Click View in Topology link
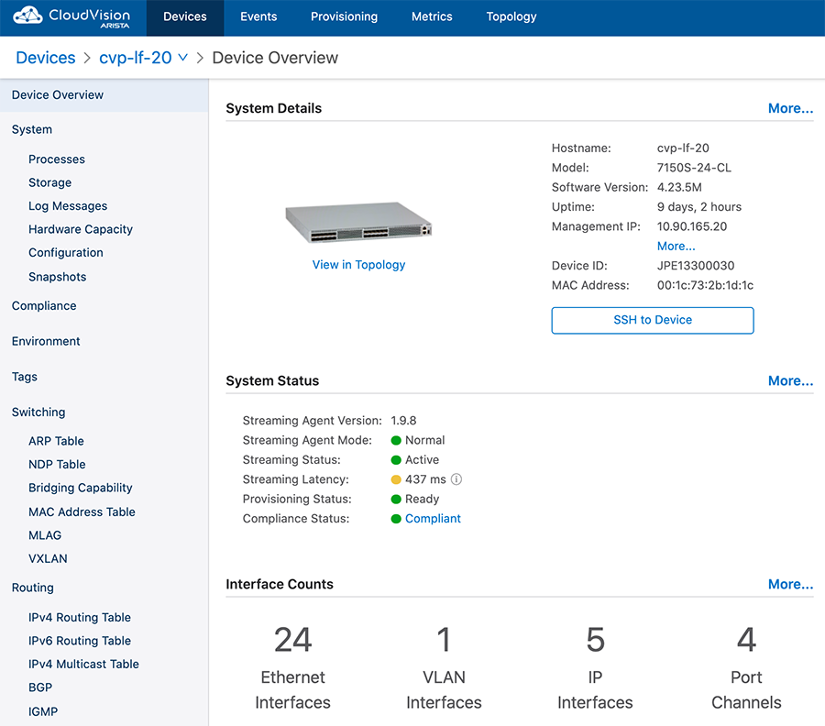Image resolution: width=825 pixels, height=726 pixels. 358,265
